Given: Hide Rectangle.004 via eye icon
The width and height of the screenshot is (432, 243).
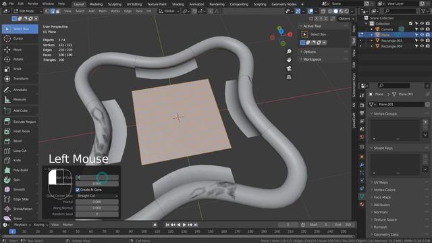Looking at the screenshot, I should point(422,47).
